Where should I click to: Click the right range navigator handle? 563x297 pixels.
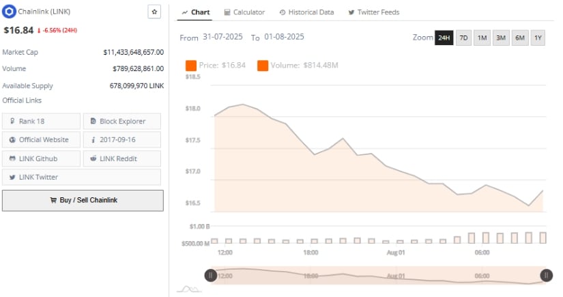click(x=546, y=275)
